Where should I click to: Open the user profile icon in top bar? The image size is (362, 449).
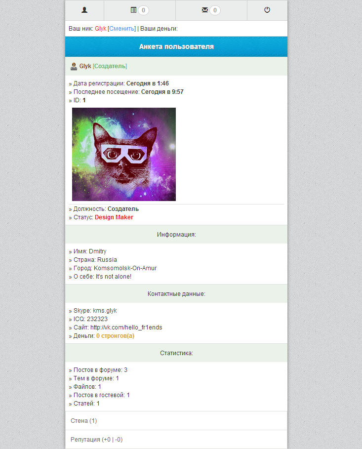[84, 10]
